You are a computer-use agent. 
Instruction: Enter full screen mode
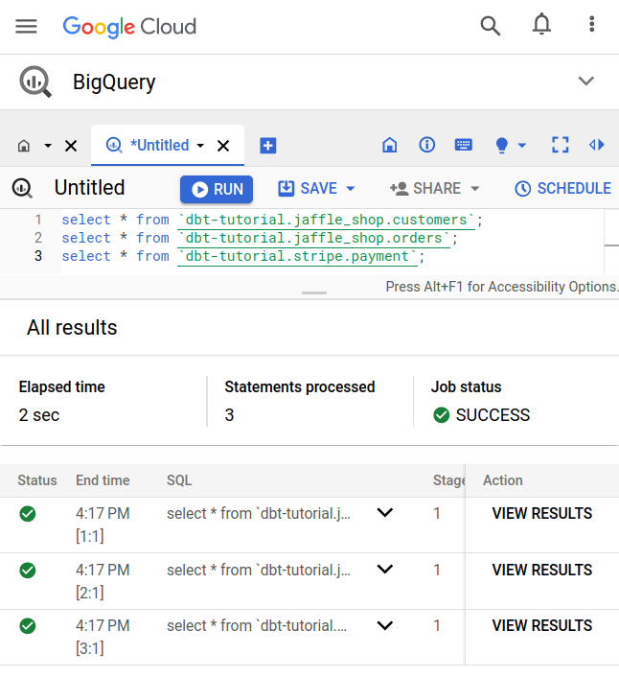(x=561, y=145)
